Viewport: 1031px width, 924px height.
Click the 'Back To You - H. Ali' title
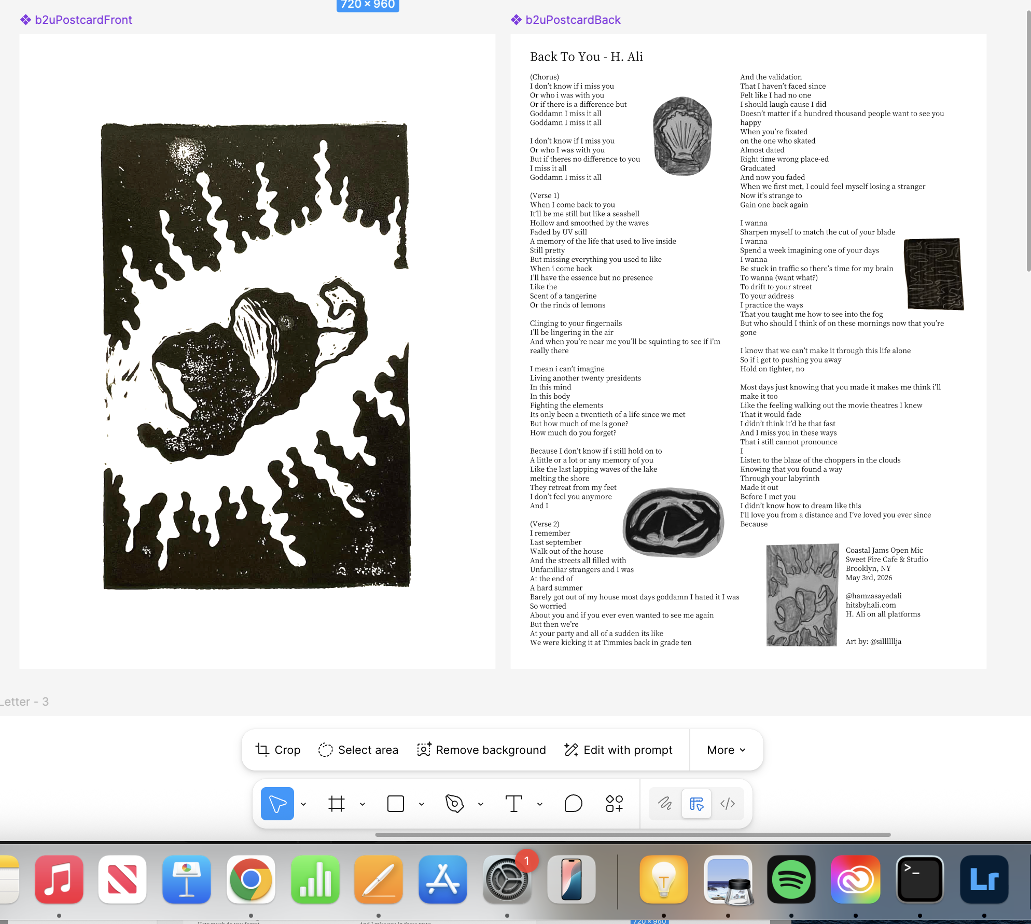coord(587,57)
